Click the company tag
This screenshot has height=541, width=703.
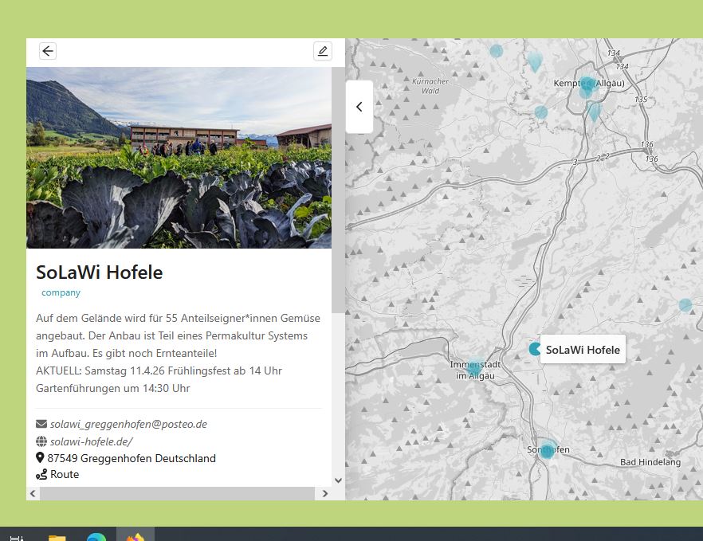click(61, 292)
